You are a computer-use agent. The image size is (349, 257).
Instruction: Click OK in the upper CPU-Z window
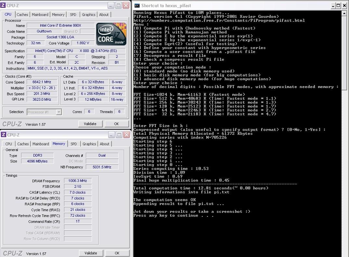coord(116,124)
